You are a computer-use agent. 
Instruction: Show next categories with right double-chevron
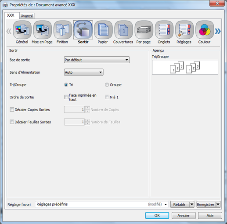pos(218,31)
